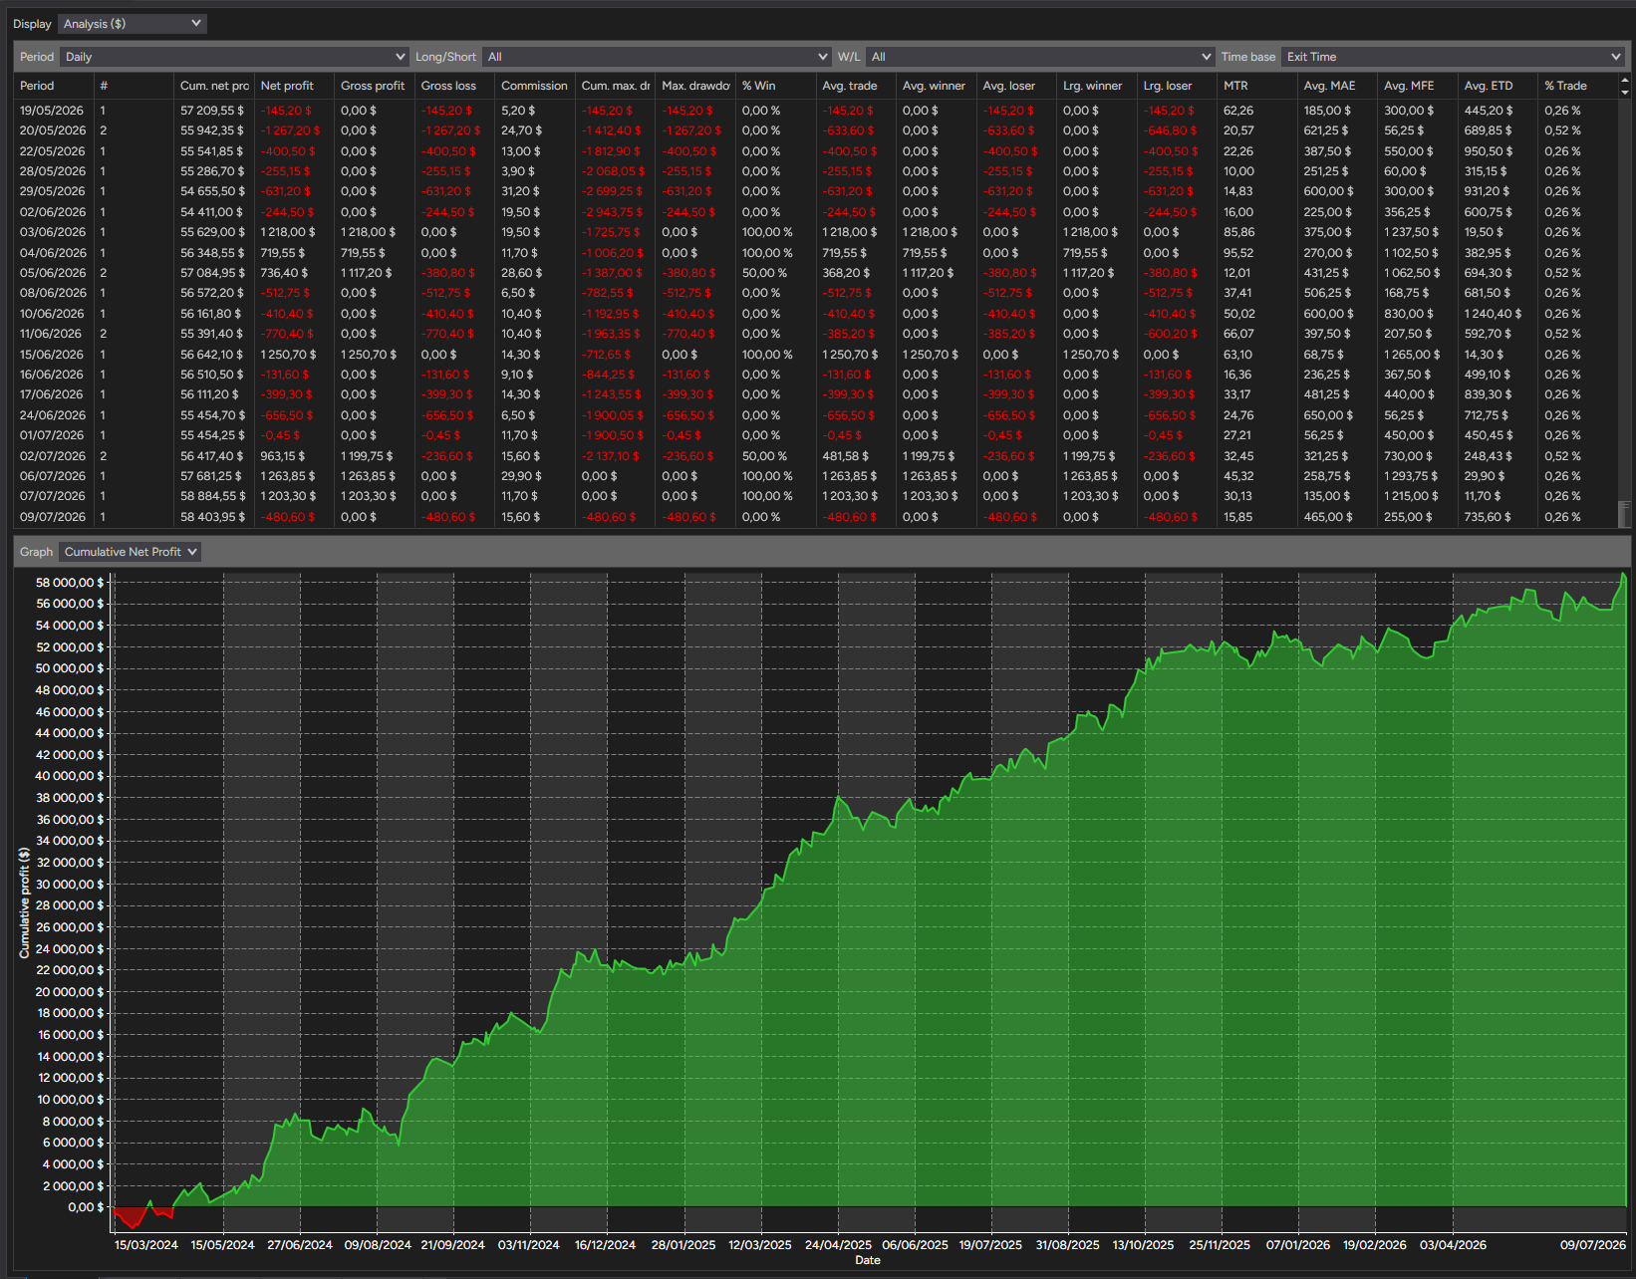
Task: Sort by the Cum. net profit column header
Action: coord(214,86)
